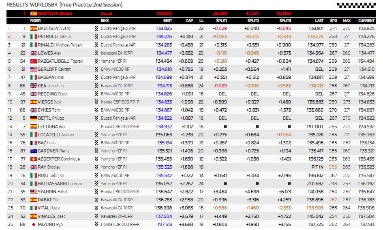This screenshot has width=383, height=230.
Task: Click the Swiss flag next to AEGERTER Dominique
Action: coord(34,159)
